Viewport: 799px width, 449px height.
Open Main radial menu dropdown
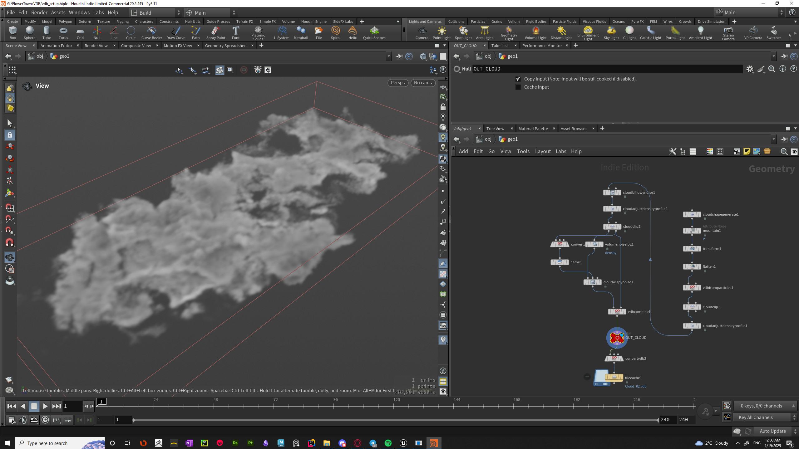click(x=211, y=13)
